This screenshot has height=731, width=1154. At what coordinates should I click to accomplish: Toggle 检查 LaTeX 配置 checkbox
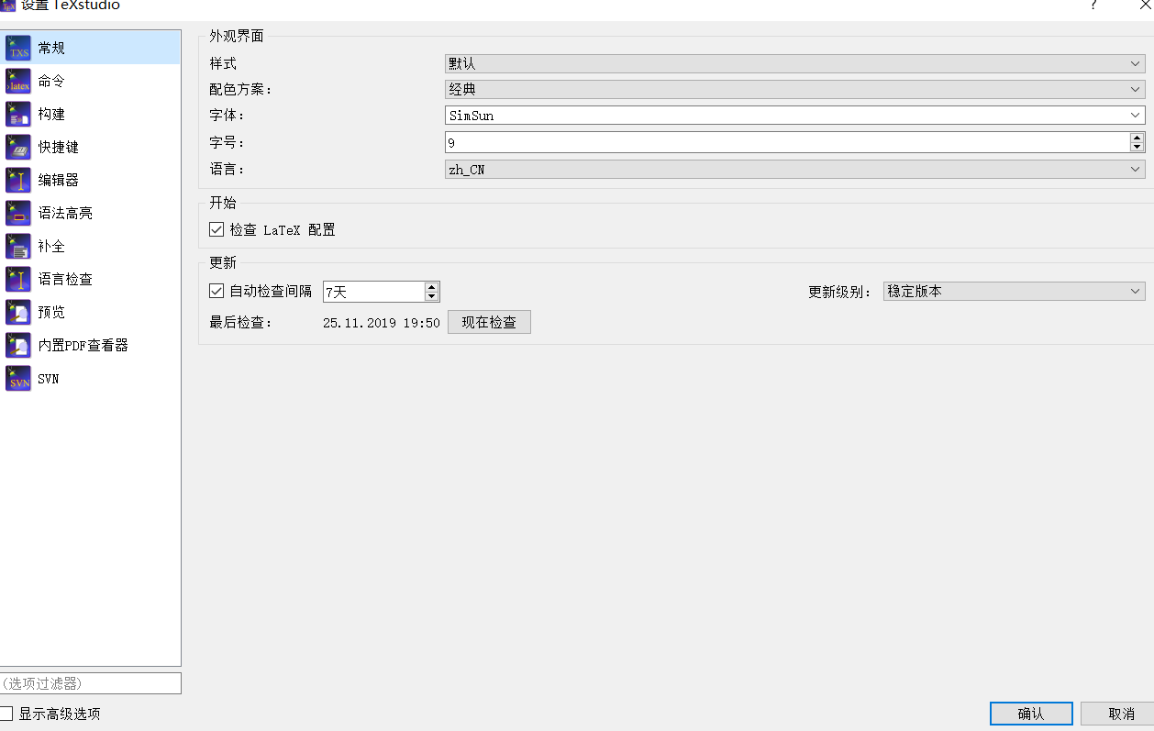[x=216, y=230]
